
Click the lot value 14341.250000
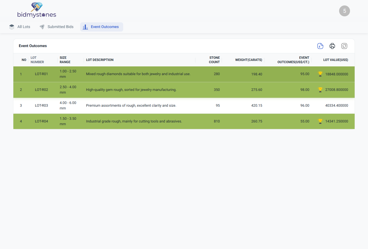[337, 121]
